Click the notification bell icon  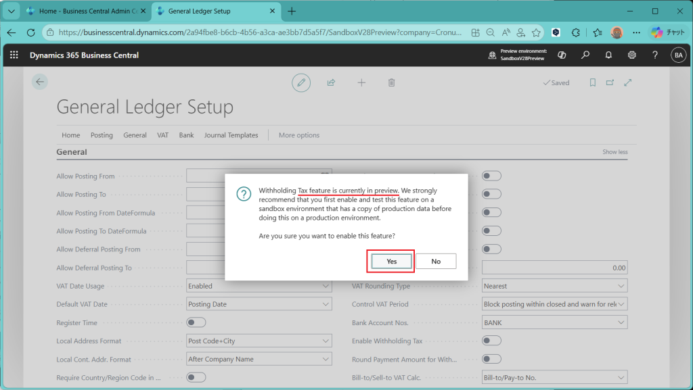608,55
